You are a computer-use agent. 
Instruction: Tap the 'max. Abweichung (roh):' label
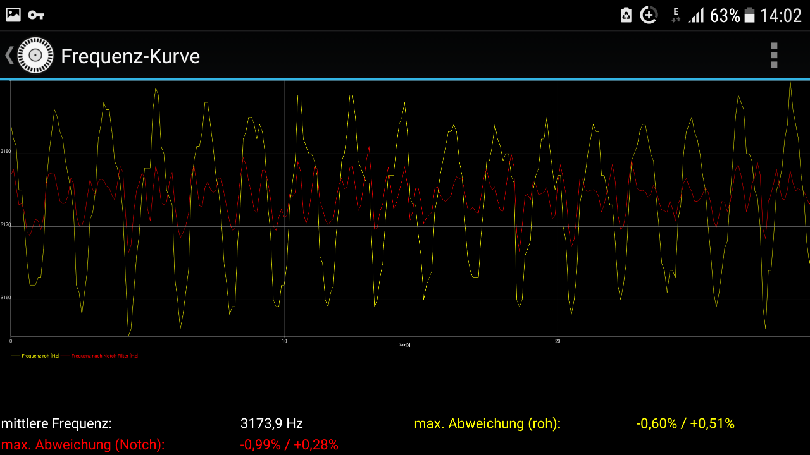coord(487,423)
